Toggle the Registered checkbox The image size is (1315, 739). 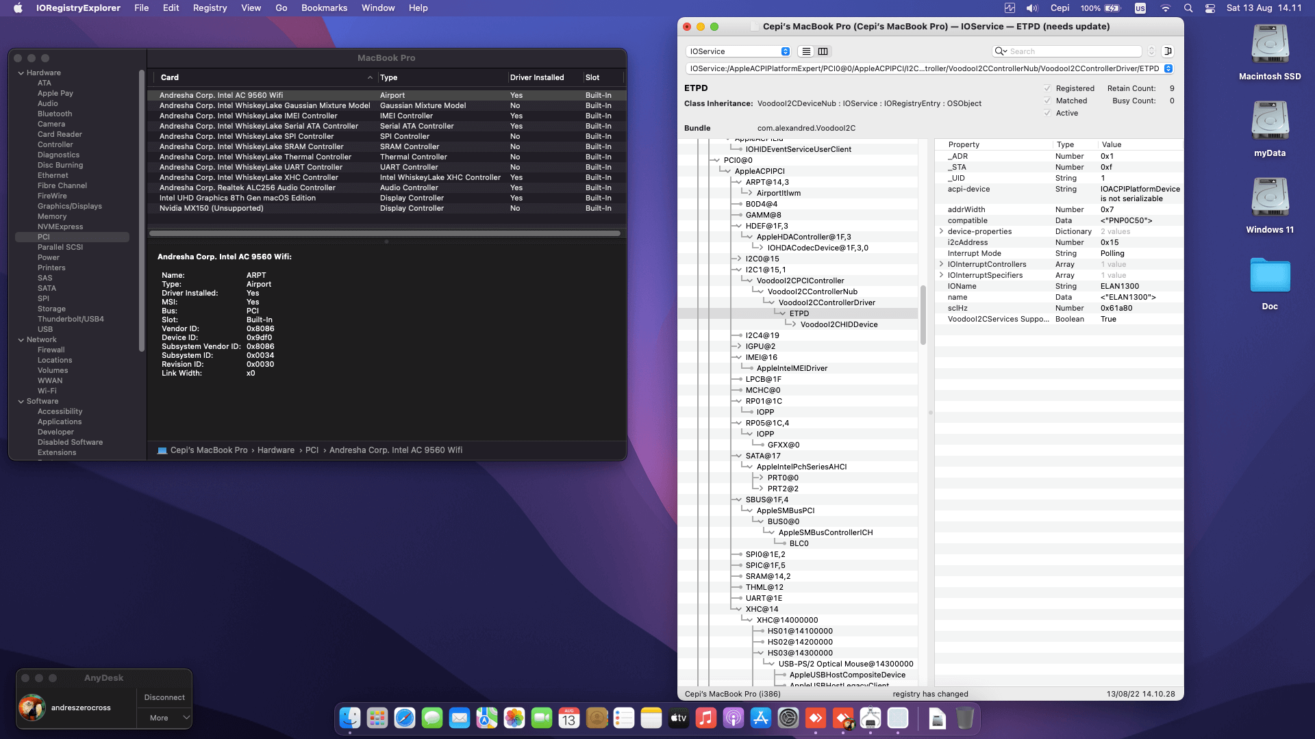click(x=1047, y=88)
